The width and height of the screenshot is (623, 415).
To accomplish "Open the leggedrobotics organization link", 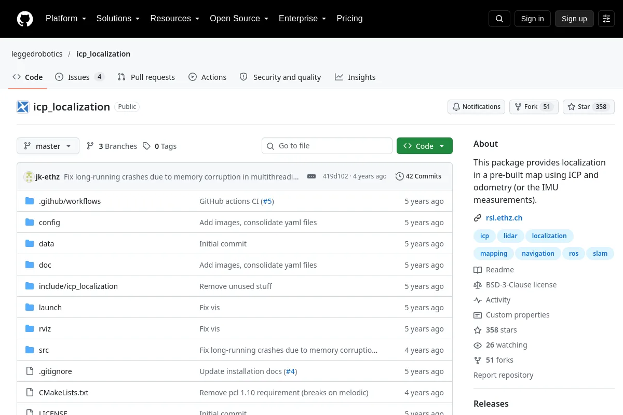I will coord(37,54).
